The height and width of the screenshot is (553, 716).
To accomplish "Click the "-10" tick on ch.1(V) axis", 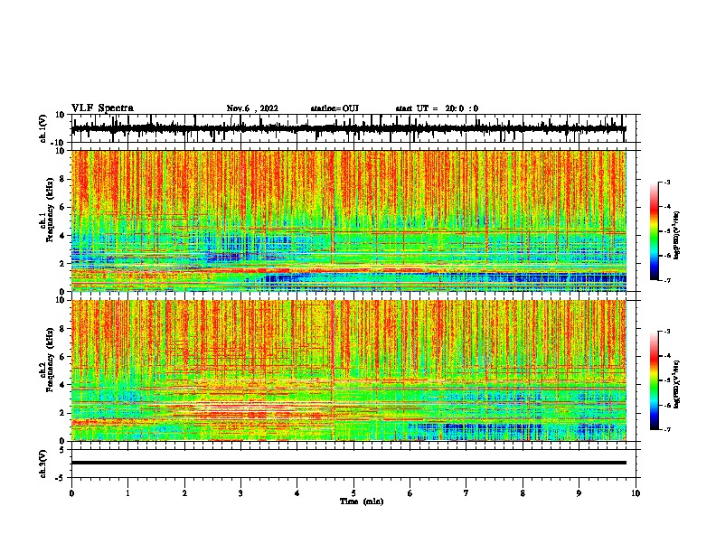I will pyautogui.click(x=59, y=143).
